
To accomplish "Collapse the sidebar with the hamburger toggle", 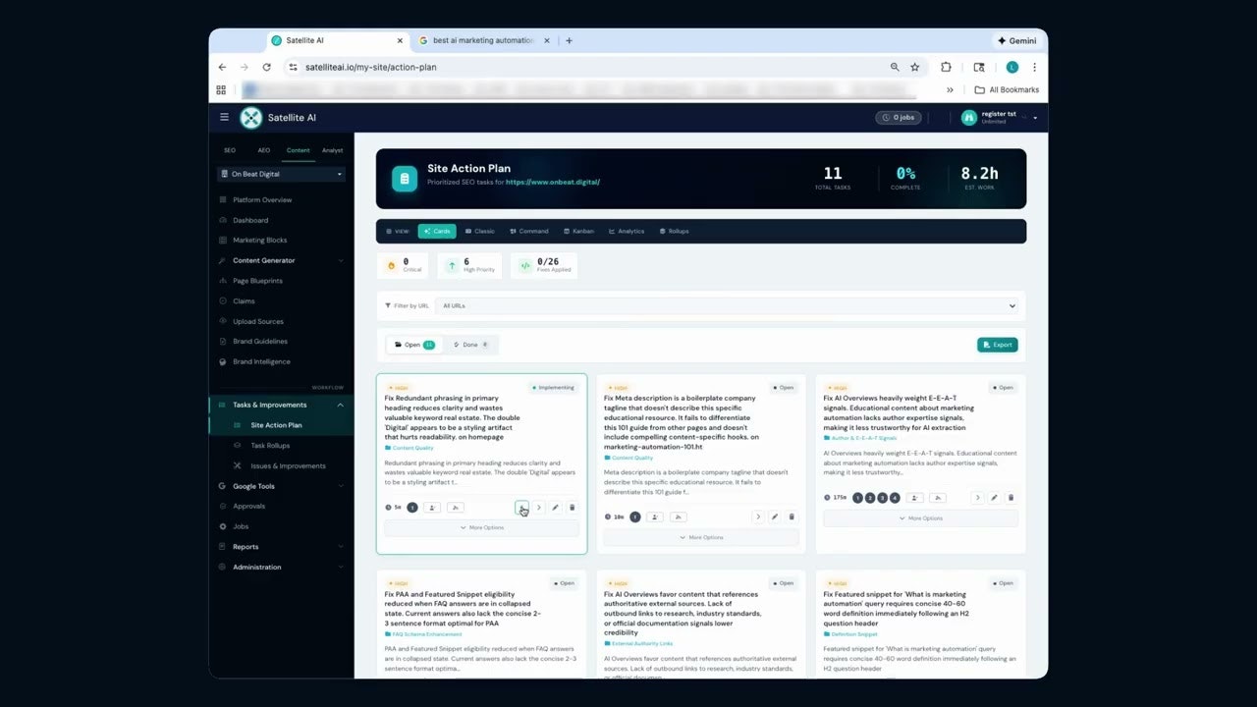I will pos(224,117).
